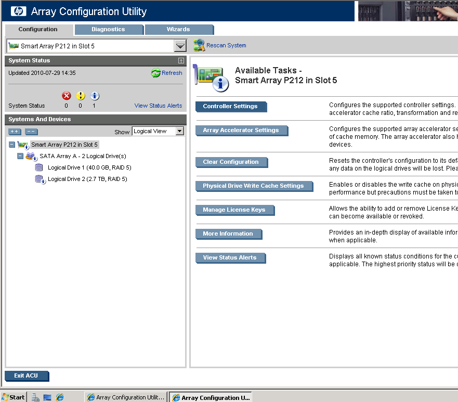Click the SATA Array A disk group icon
458x402 pixels.
coord(31,157)
